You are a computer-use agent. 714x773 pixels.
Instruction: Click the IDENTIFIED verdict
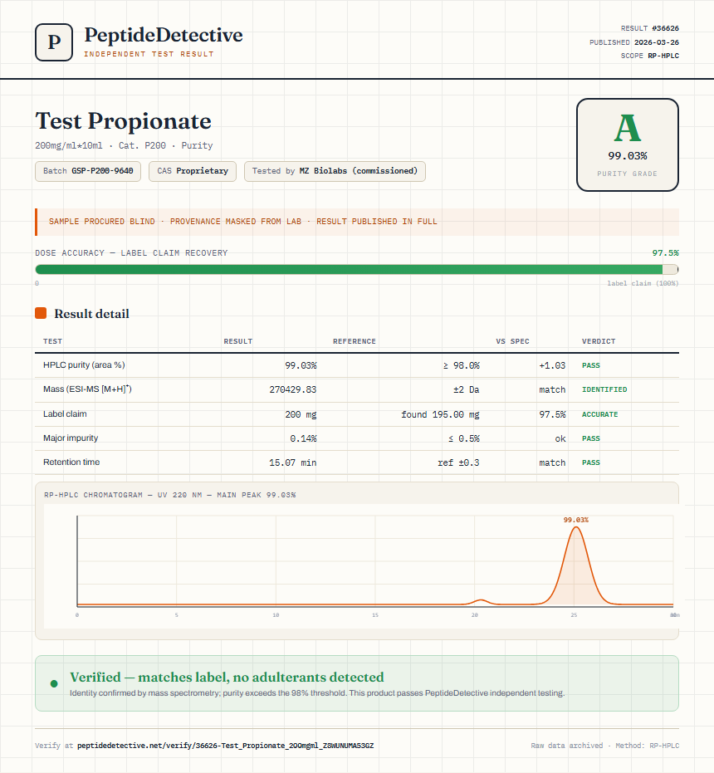(604, 389)
